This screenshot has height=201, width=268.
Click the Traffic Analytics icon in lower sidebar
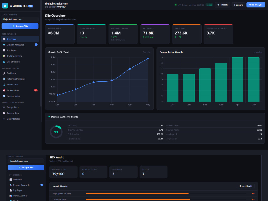11,196
